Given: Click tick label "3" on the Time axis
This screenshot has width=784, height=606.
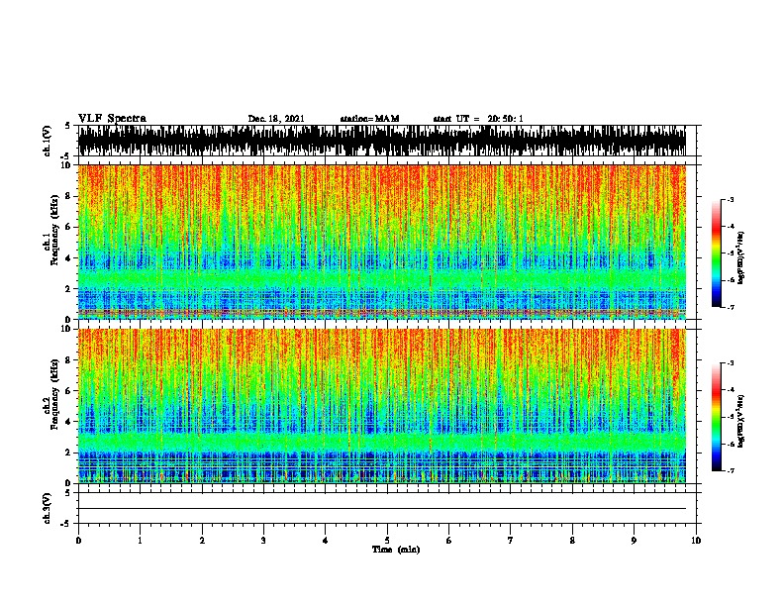Looking at the screenshot, I should pyautogui.click(x=263, y=541).
